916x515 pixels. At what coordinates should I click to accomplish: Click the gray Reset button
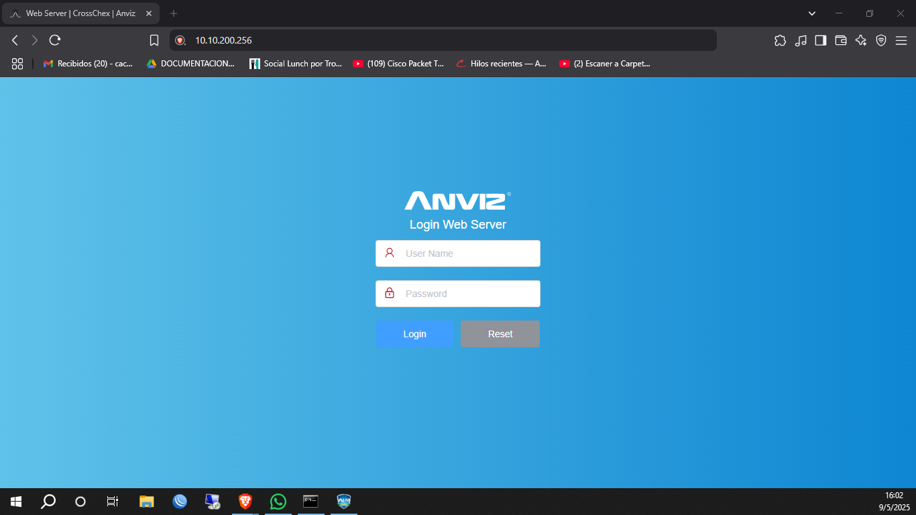click(500, 334)
